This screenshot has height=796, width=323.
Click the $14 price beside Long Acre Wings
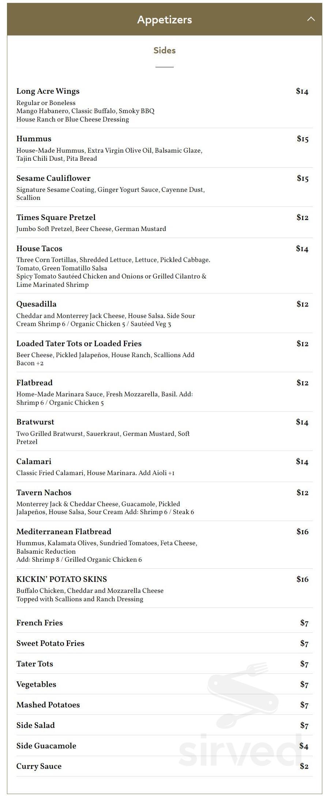(x=303, y=91)
